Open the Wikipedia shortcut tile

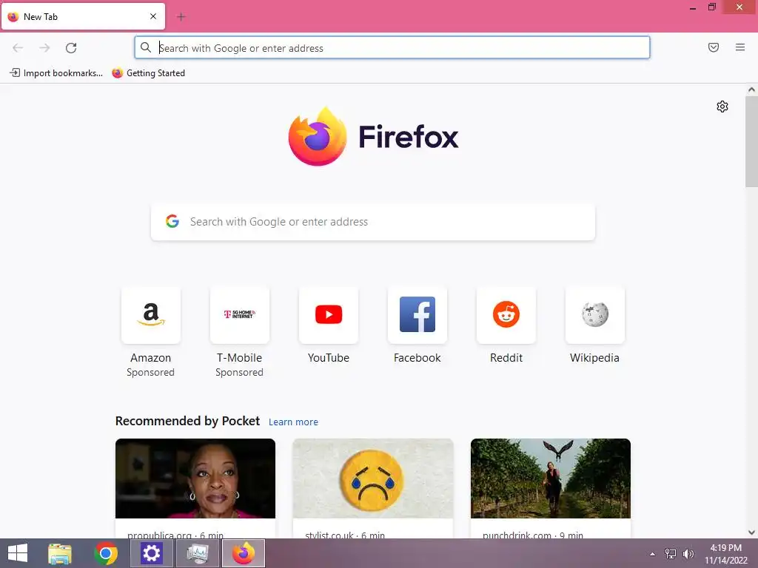(594, 315)
